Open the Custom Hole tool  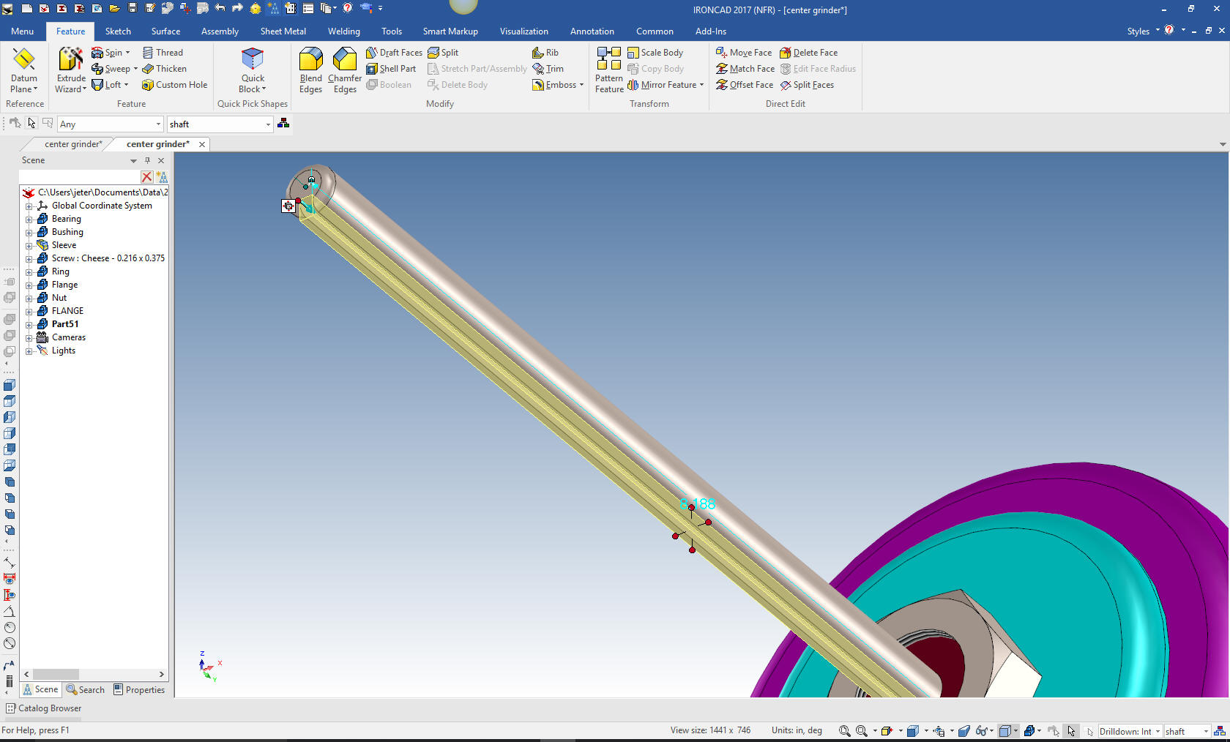(x=175, y=85)
